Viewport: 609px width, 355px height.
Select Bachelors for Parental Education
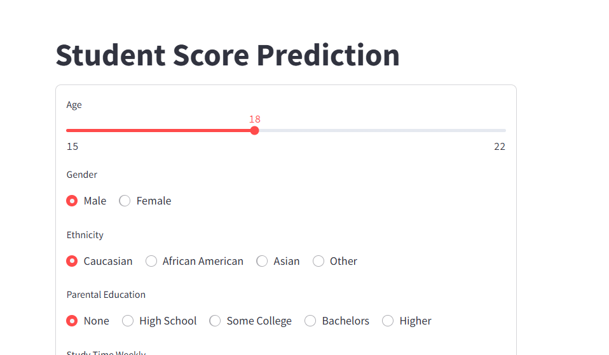[x=310, y=321]
